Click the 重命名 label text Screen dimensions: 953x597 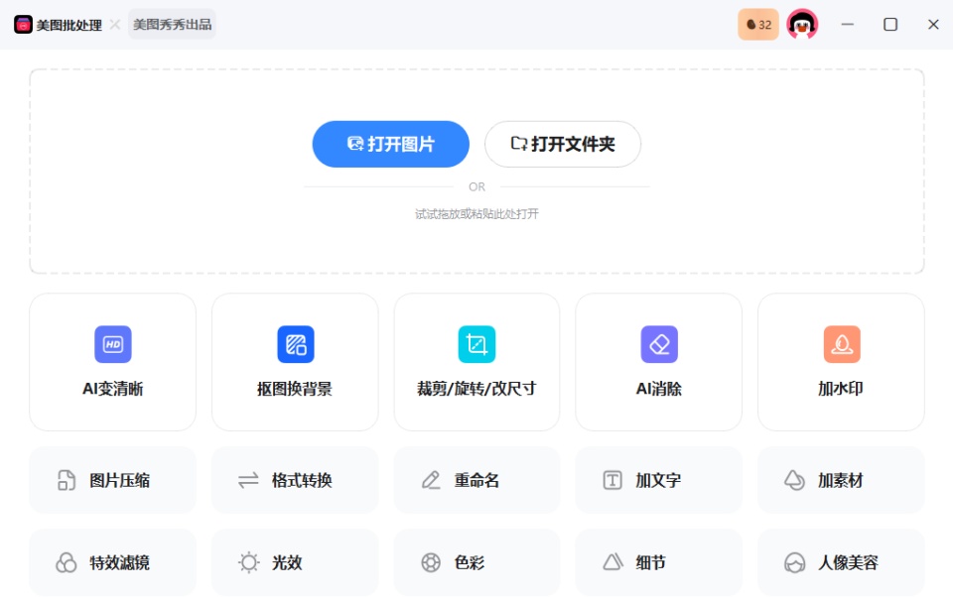point(476,480)
